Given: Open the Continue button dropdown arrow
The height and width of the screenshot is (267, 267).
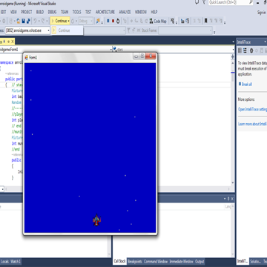Looking at the screenshot, I should 68,21.
